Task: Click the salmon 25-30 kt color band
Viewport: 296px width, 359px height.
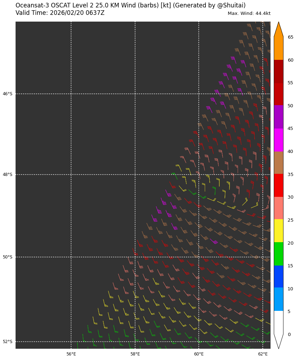Action: pyautogui.click(x=278, y=208)
